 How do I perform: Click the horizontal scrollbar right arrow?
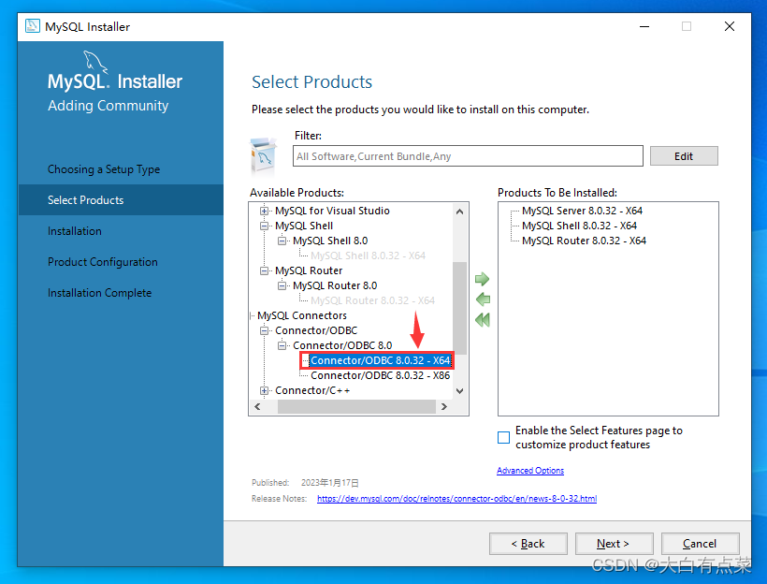point(443,407)
